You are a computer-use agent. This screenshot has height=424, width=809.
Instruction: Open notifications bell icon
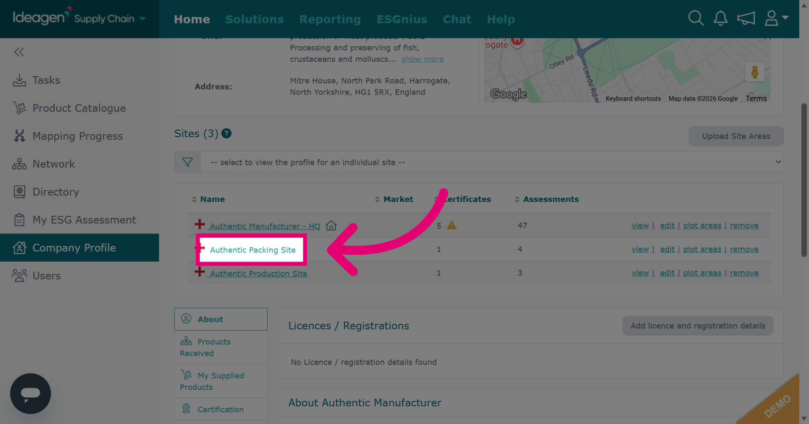click(x=721, y=18)
